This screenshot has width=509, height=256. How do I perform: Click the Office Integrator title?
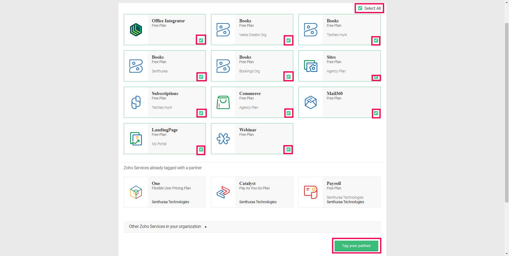click(168, 21)
